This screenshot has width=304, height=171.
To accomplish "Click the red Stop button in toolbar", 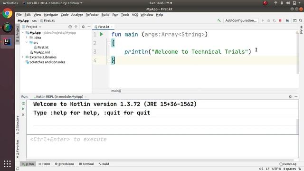I will (280, 20).
